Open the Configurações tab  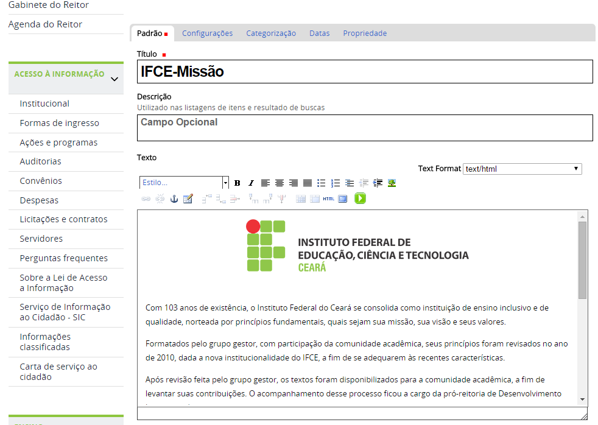(x=207, y=33)
